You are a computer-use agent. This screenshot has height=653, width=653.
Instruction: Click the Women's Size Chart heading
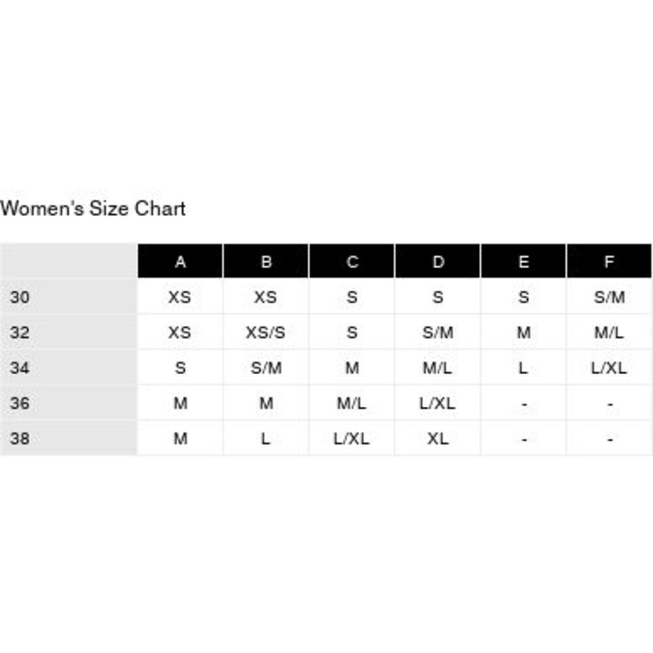tap(93, 208)
